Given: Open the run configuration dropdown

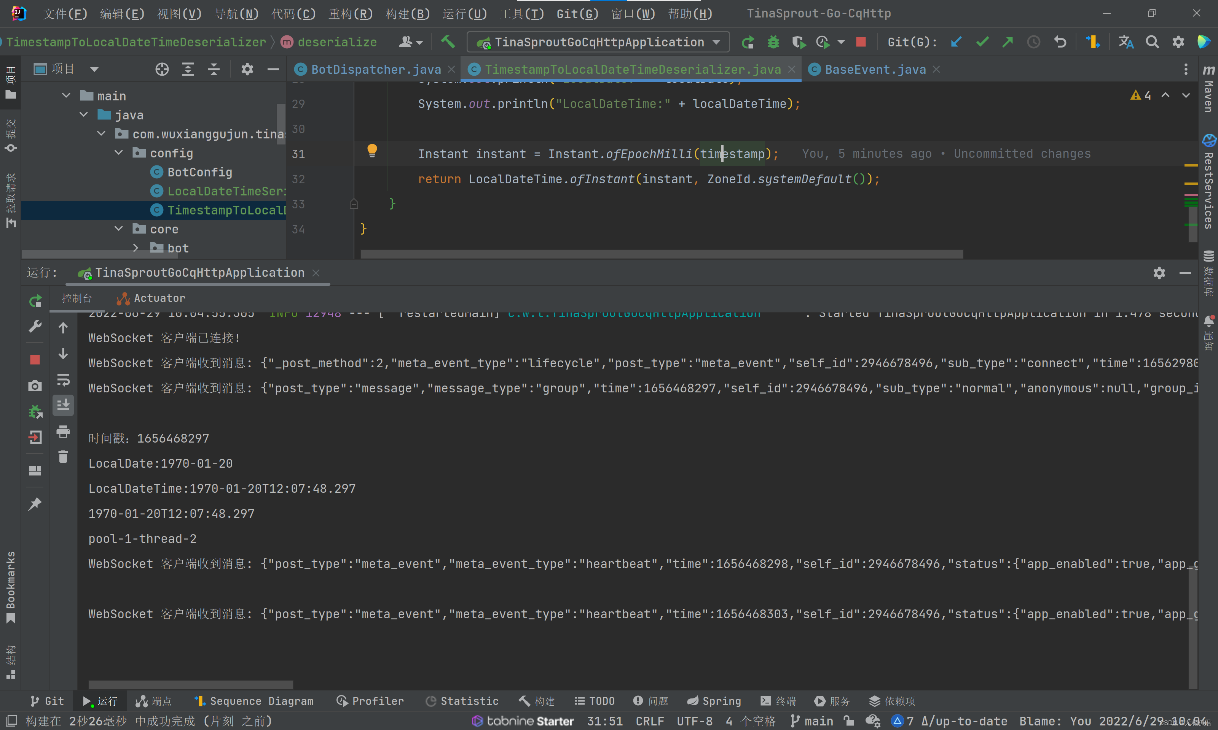Looking at the screenshot, I should click(x=598, y=42).
